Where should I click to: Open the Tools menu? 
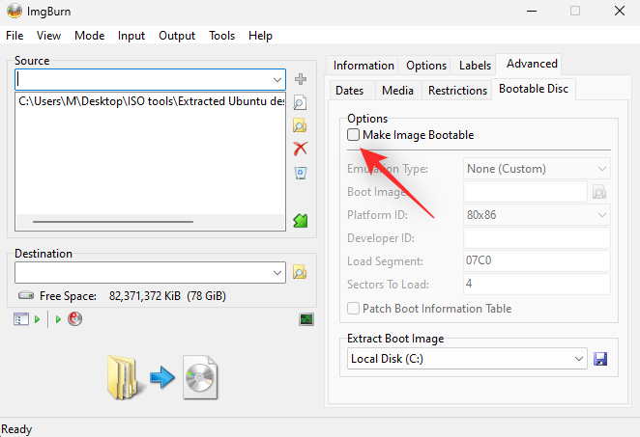222,36
